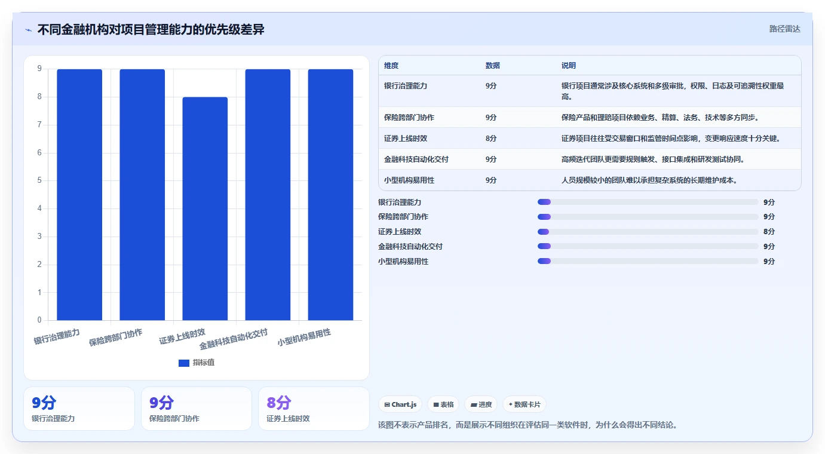Open the 8分 证券上线时效 data card
Image resolution: width=825 pixels, height=454 pixels.
(314, 409)
